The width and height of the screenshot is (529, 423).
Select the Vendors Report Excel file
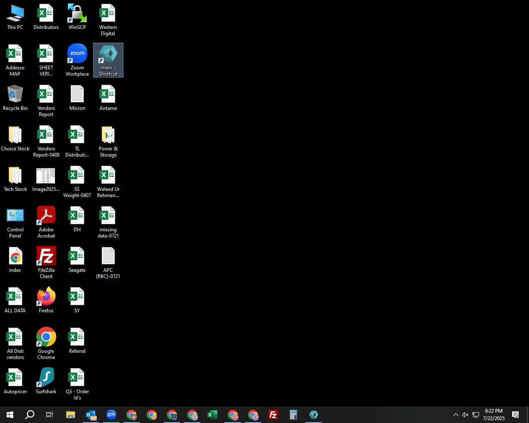46,101
